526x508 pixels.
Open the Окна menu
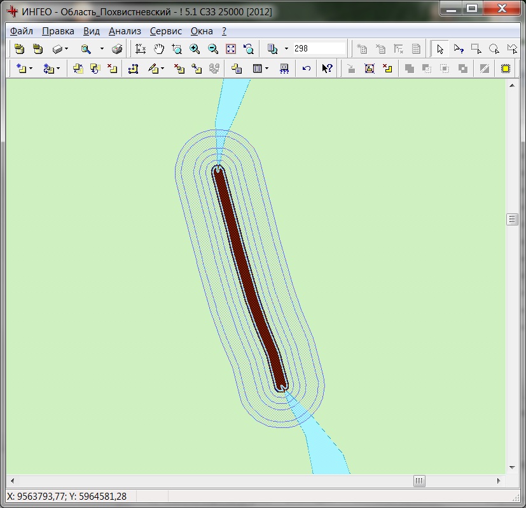pos(202,31)
